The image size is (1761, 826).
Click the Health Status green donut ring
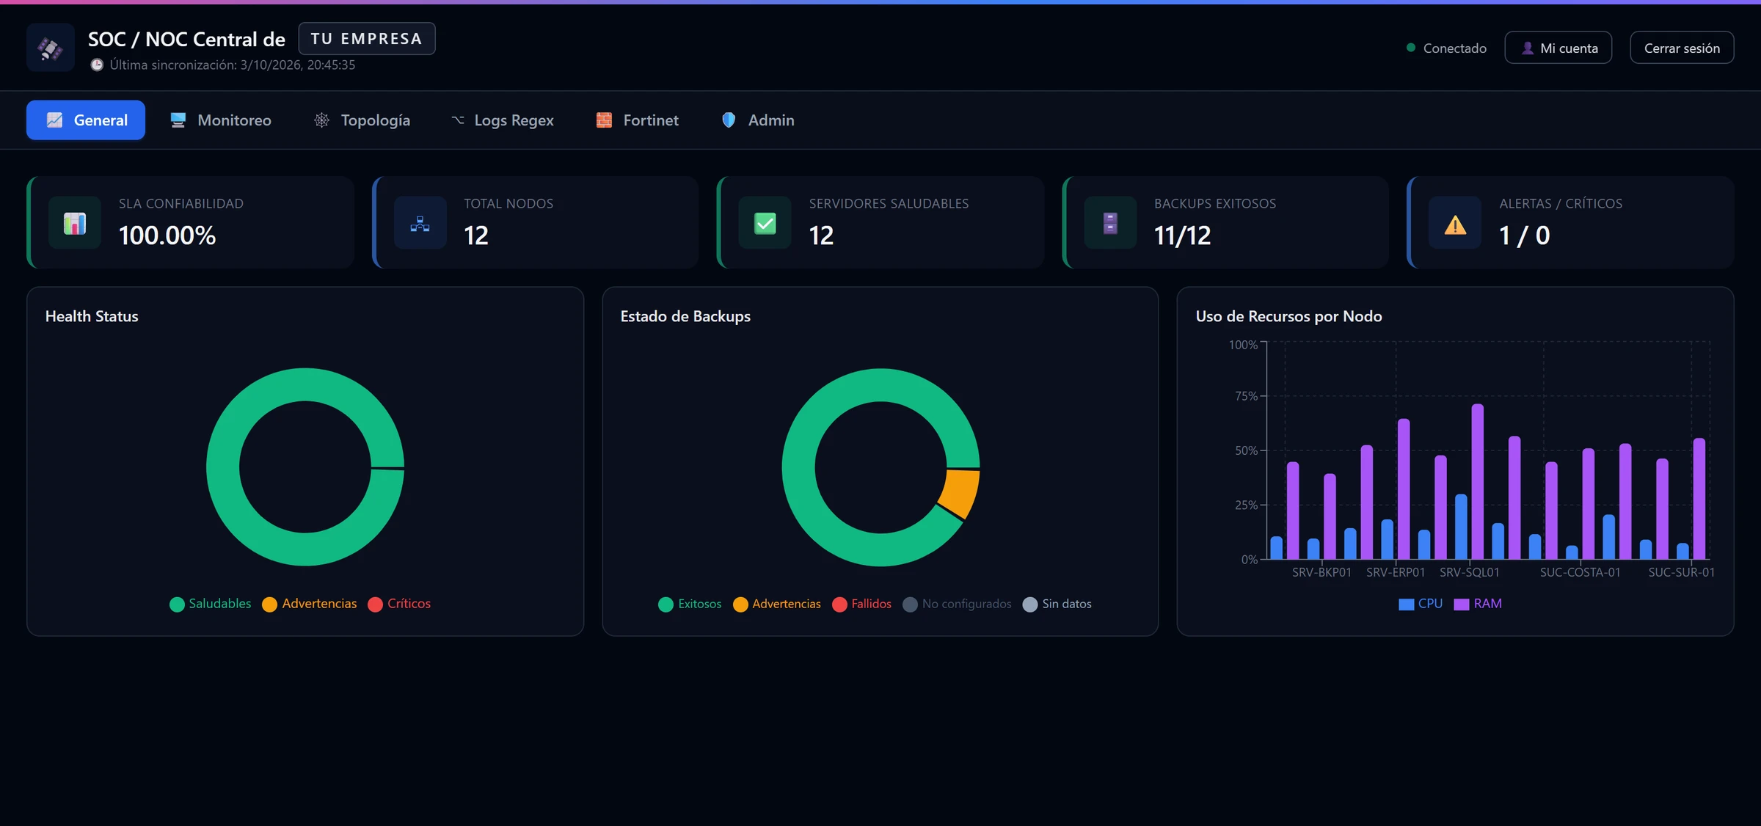pos(223,467)
